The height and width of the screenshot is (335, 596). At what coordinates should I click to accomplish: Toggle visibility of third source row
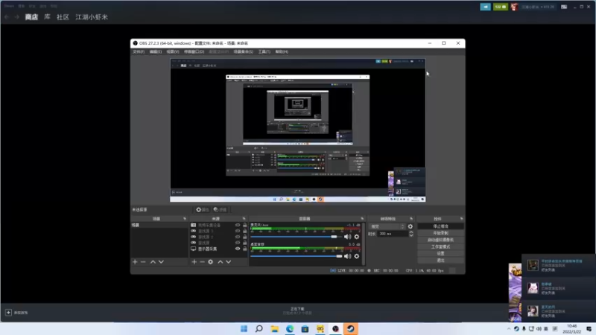238,237
